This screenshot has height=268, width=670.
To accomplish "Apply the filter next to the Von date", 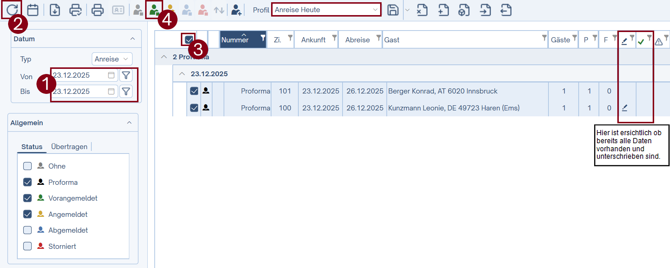I will pyautogui.click(x=126, y=75).
